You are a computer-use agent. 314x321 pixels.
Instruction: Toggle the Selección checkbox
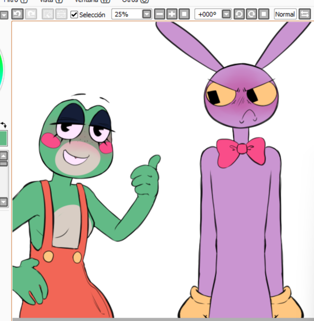pyautogui.click(x=74, y=14)
